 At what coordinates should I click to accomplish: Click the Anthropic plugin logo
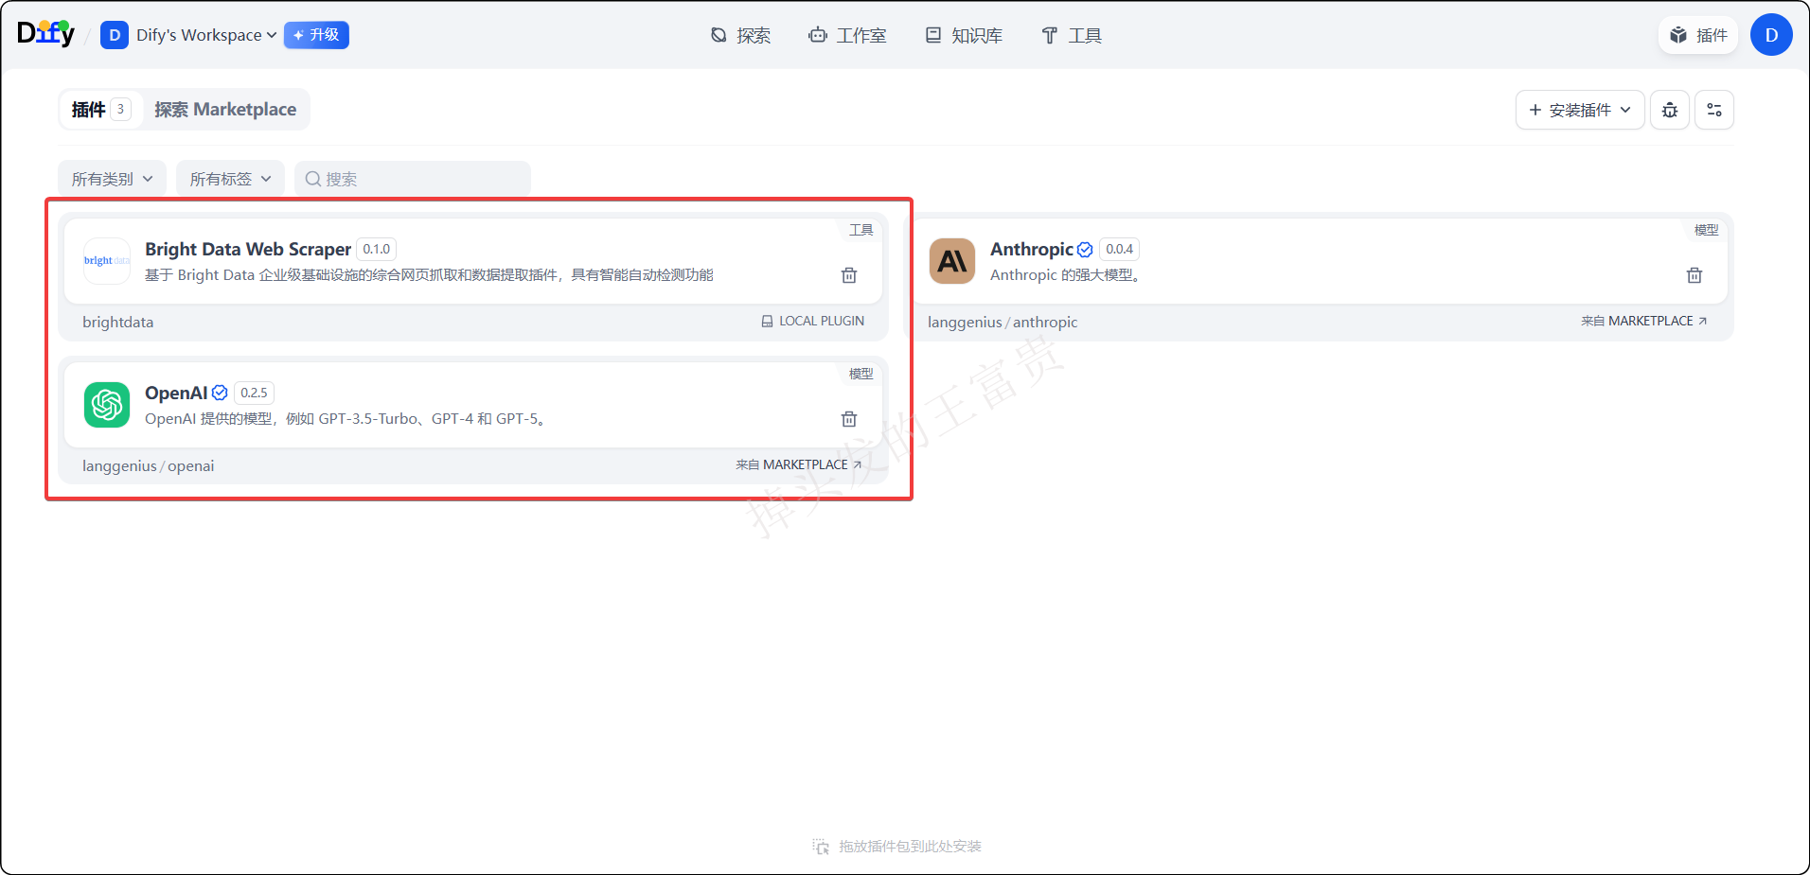point(952,261)
